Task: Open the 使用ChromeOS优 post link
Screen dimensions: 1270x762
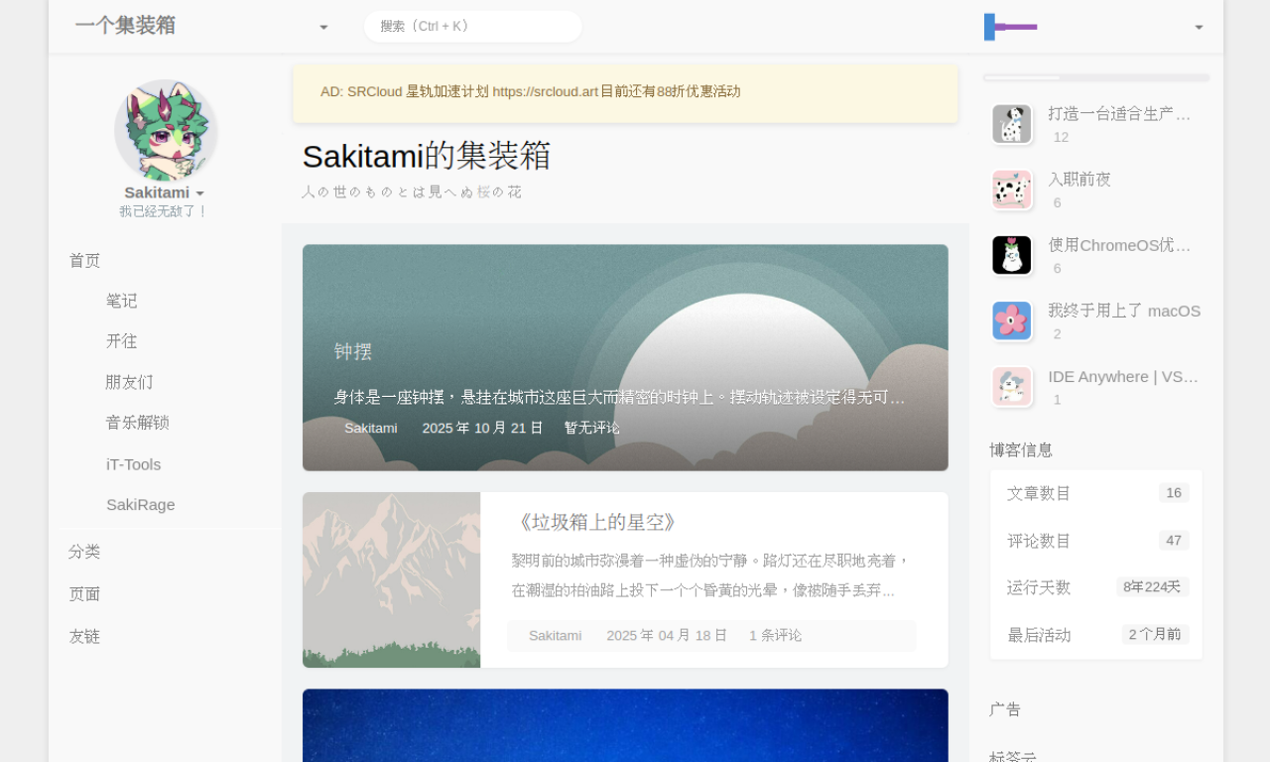Action: tap(1119, 244)
